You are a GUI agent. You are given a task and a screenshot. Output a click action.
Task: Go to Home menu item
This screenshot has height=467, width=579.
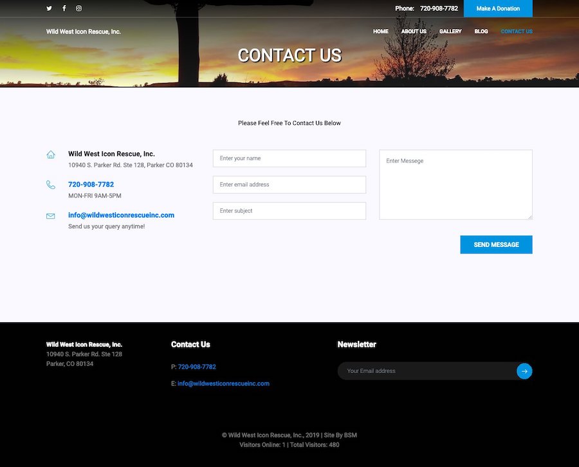pyautogui.click(x=380, y=32)
